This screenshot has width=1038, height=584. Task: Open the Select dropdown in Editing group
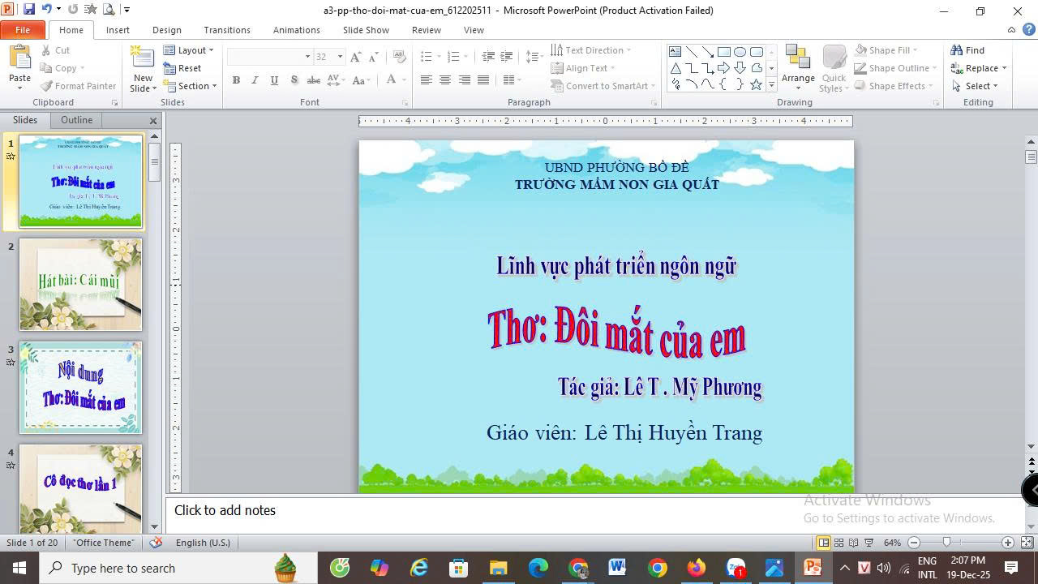(976, 86)
